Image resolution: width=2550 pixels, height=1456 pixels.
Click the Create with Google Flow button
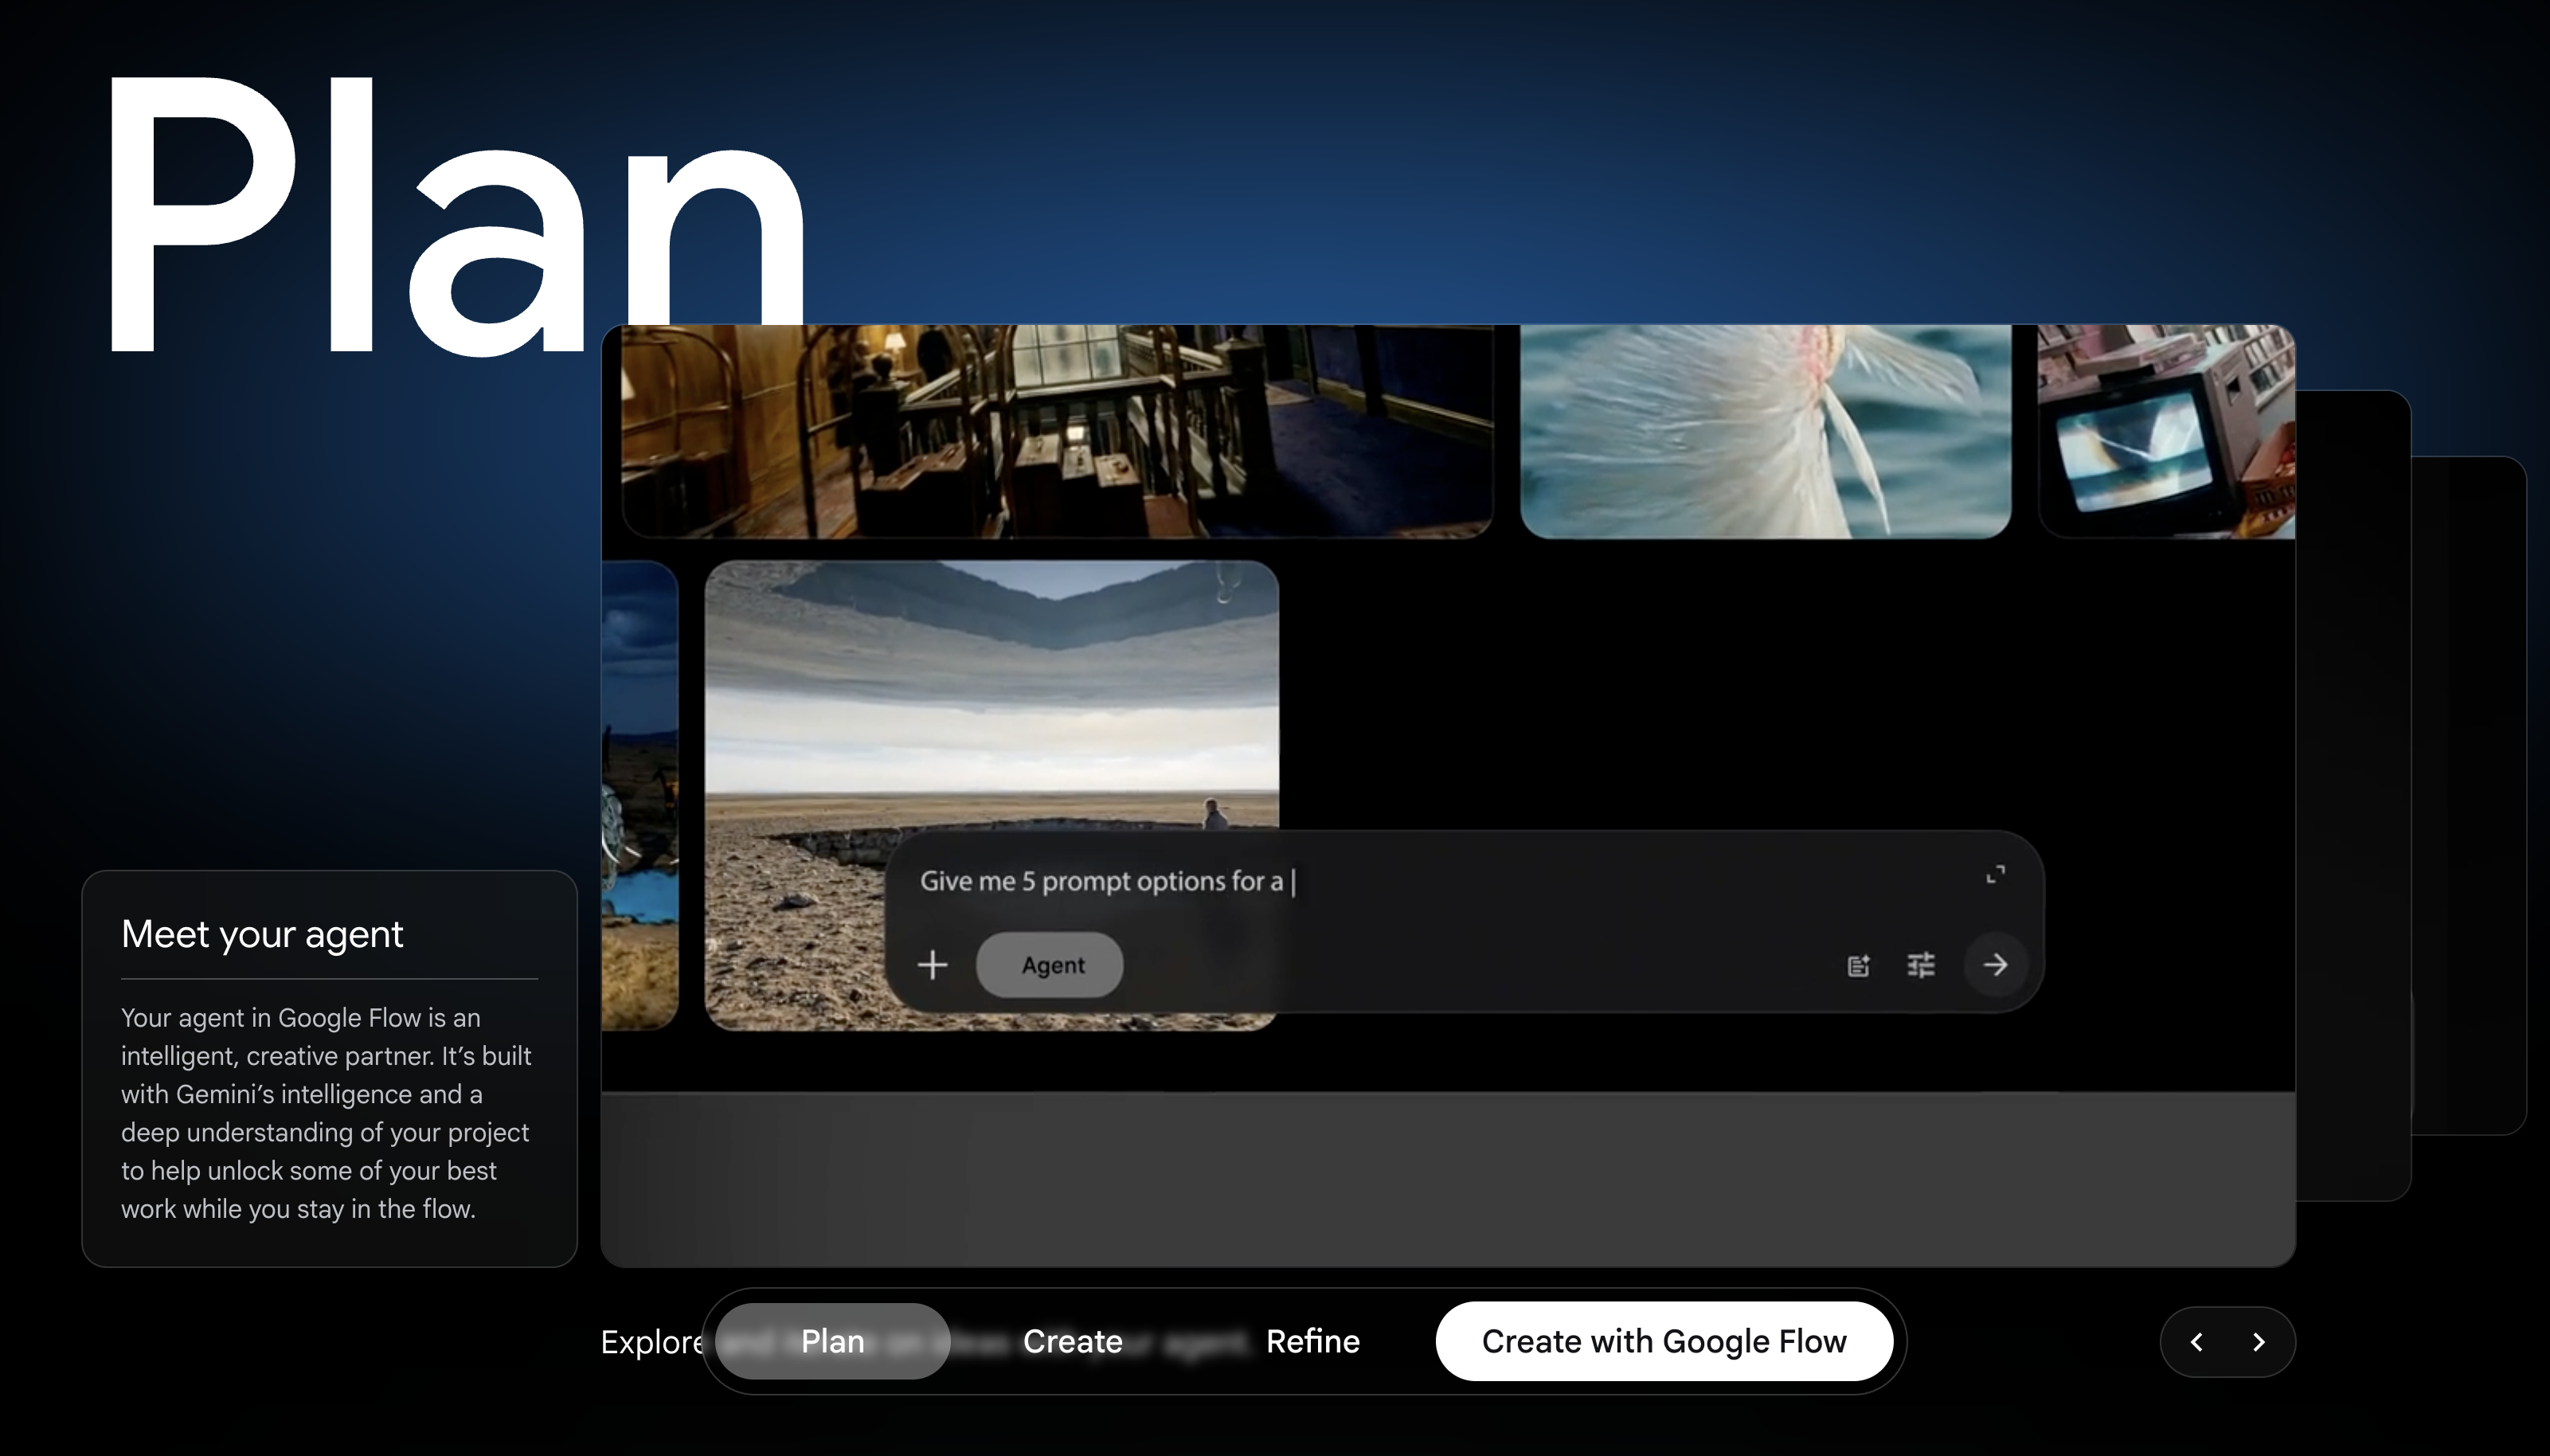pyautogui.click(x=1664, y=1341)
